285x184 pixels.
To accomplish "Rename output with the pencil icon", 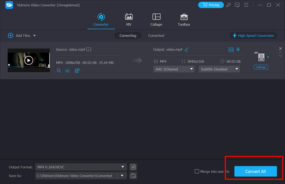I will click(x=186, y=49).
